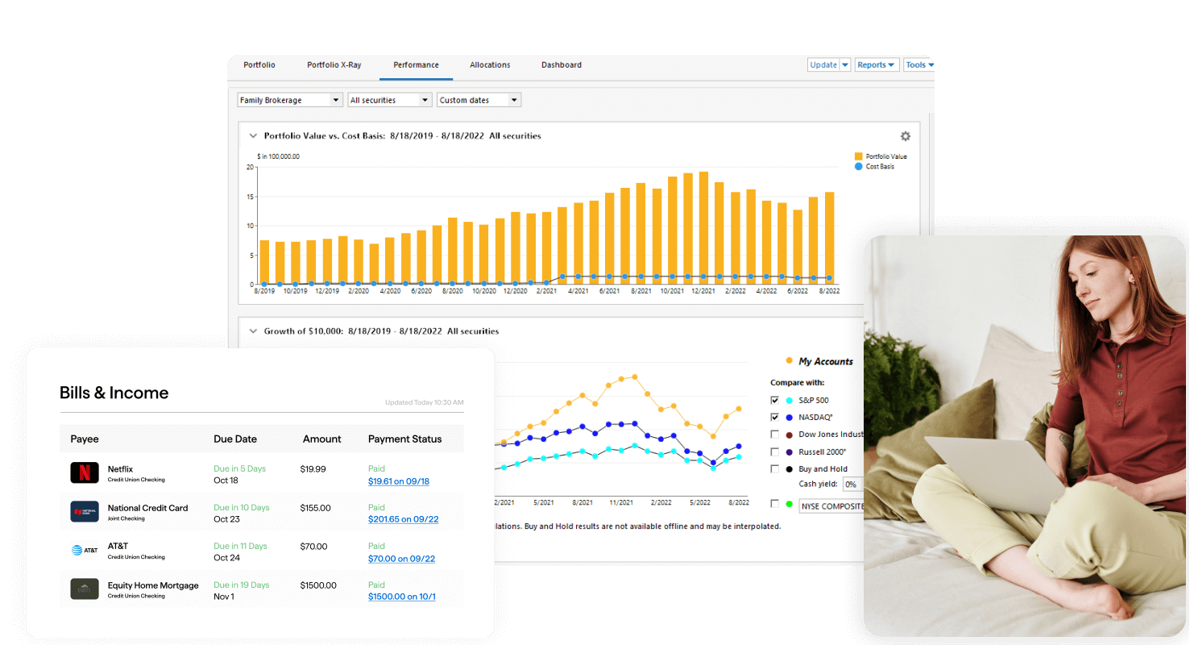Click the orange Portfolio Value legend marker
Viewport: 1190px width, 645px height.
coord(858,156)
